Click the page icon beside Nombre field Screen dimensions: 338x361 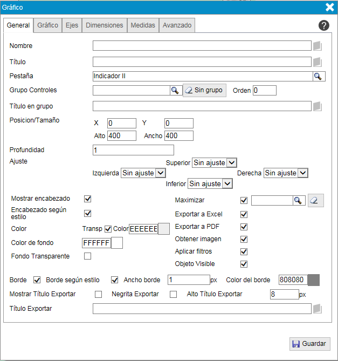click(318, 46)
